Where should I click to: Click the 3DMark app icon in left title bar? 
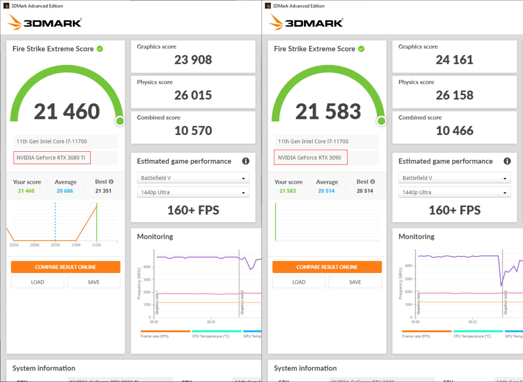click(7, 6)
